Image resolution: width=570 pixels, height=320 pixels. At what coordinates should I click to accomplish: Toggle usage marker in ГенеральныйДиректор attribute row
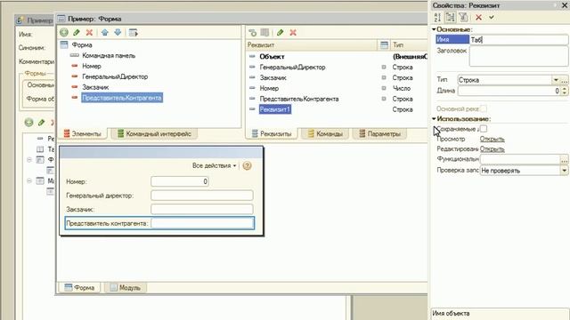pos(384,68)
